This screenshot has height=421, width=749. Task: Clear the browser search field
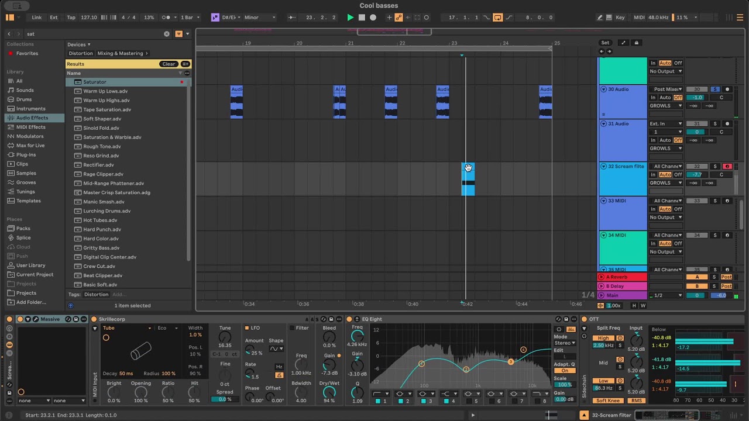tap(167, 34)
